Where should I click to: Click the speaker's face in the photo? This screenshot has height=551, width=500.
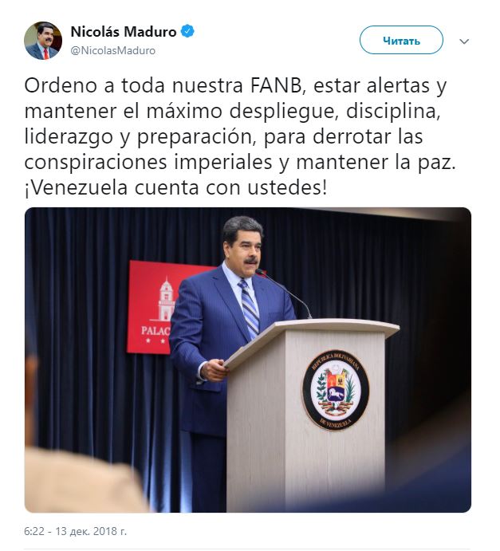tap(244, 248)
